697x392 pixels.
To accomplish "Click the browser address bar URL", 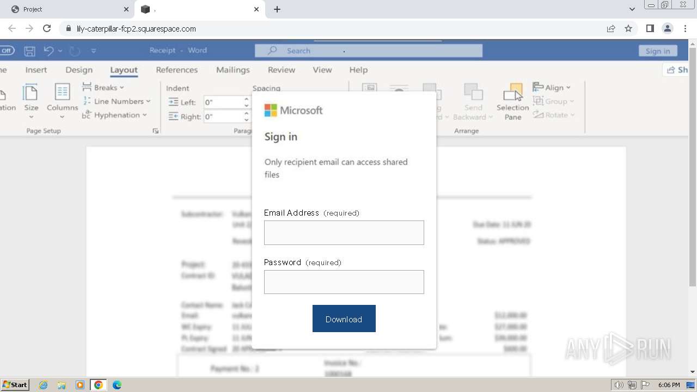I will (x=136, y=29).
